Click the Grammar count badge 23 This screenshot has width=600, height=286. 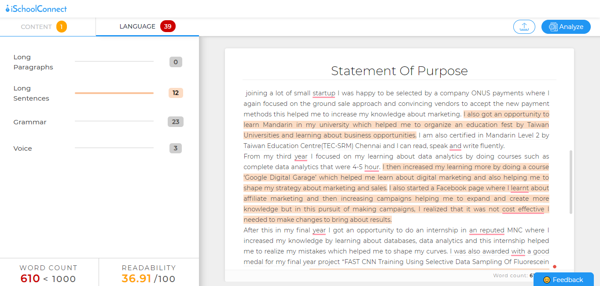click(x=176, y=122)
